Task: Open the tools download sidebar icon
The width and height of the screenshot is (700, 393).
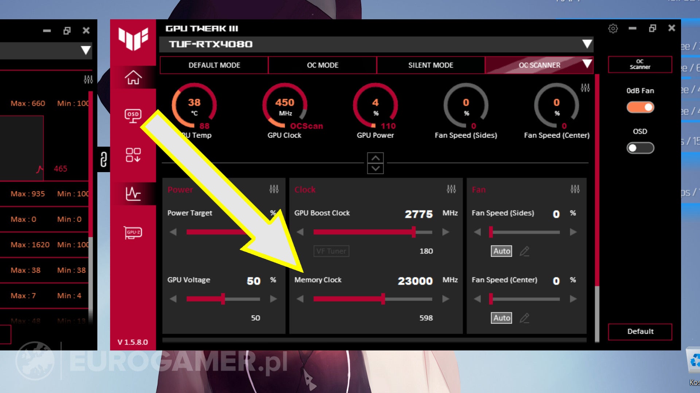Action: 133,155
